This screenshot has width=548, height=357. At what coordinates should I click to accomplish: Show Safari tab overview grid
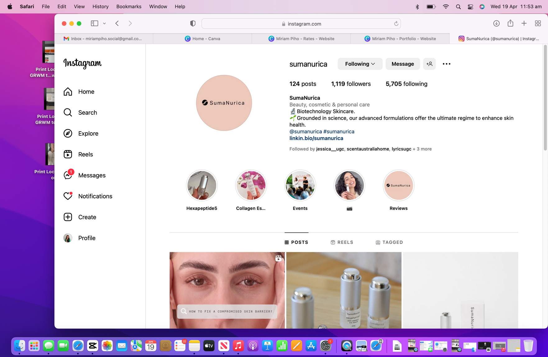click(538, 23)
